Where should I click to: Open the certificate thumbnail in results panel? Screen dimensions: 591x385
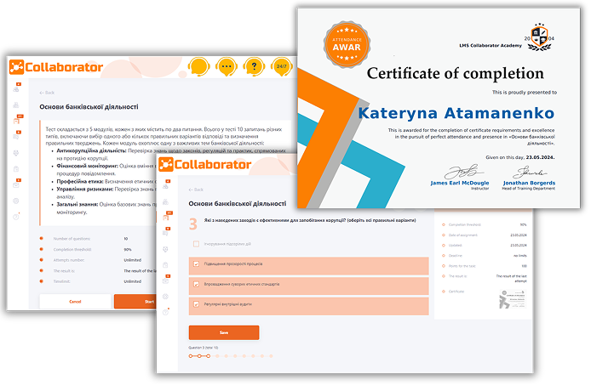pos(512,300)
